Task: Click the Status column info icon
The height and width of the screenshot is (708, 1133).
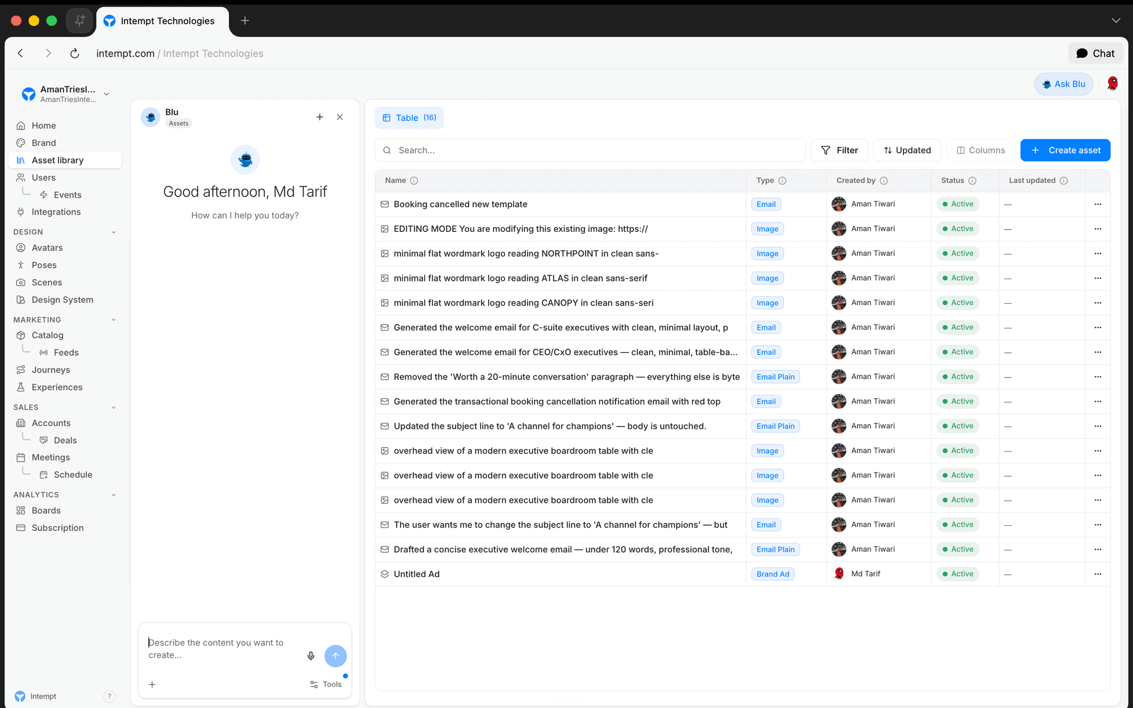Action: 972,181
